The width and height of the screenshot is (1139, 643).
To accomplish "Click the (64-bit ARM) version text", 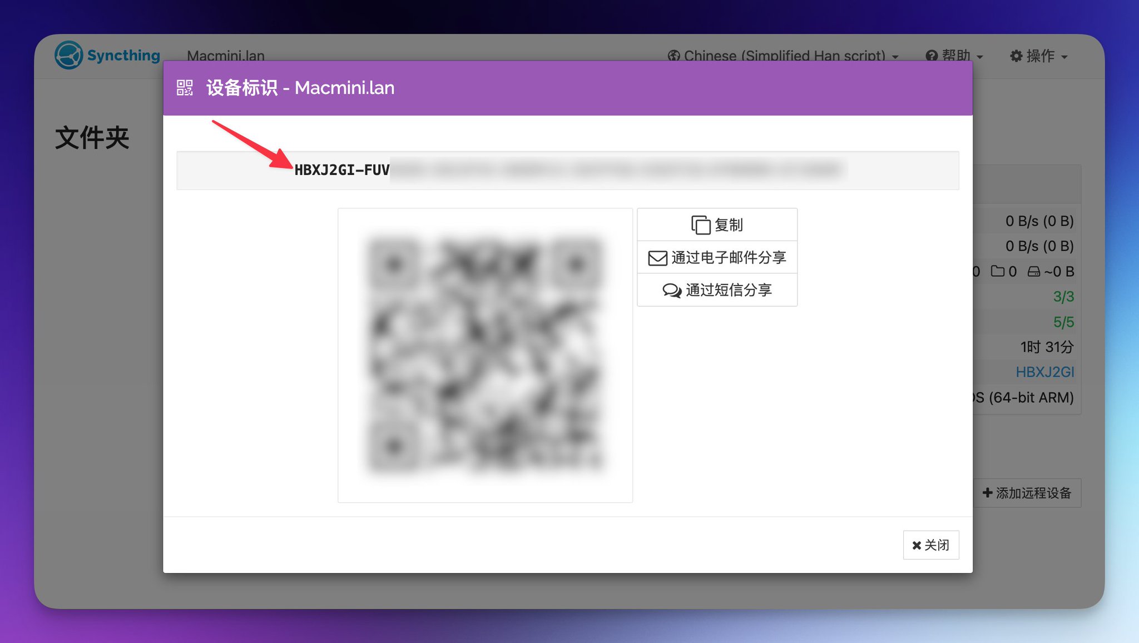I will tap(1031, 397).
